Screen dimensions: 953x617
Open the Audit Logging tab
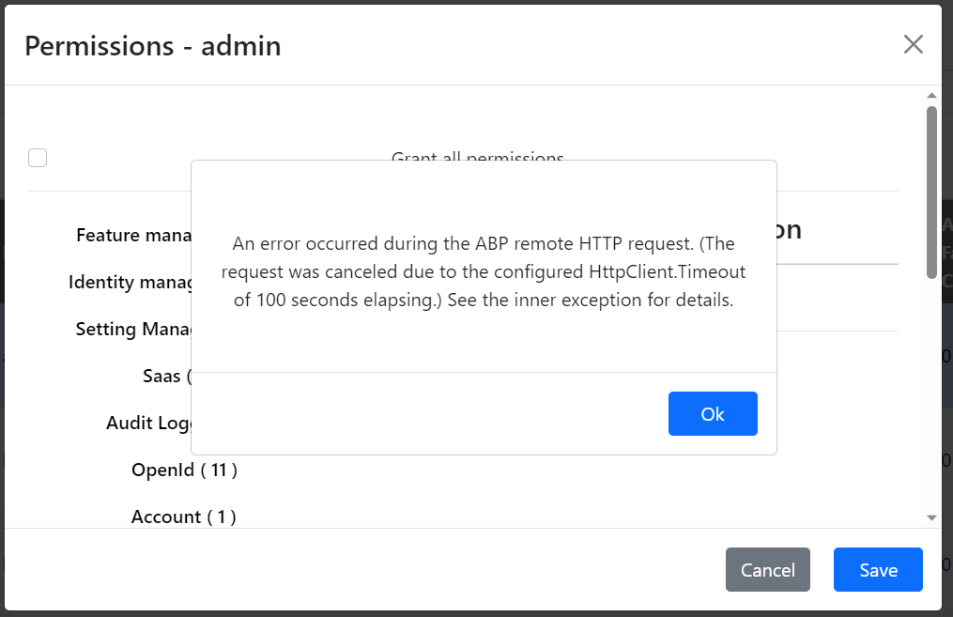(x=148, y=423)
